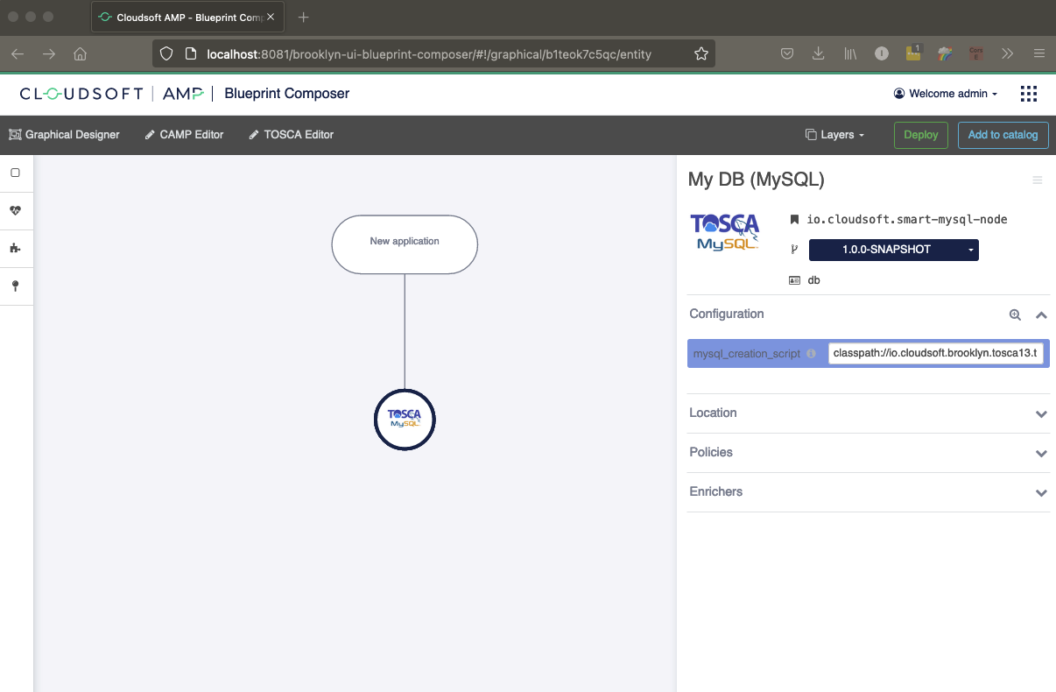The width and height of the screenshot is (1056, 692).
Task: Click the rainbow cloud extension icon
Action: [945, 54]
